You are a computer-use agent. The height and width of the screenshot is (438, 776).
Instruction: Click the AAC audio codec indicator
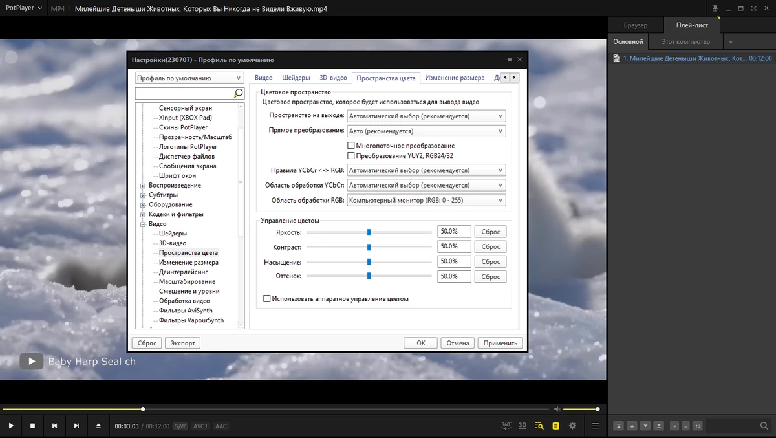click(x=221, y=426)
